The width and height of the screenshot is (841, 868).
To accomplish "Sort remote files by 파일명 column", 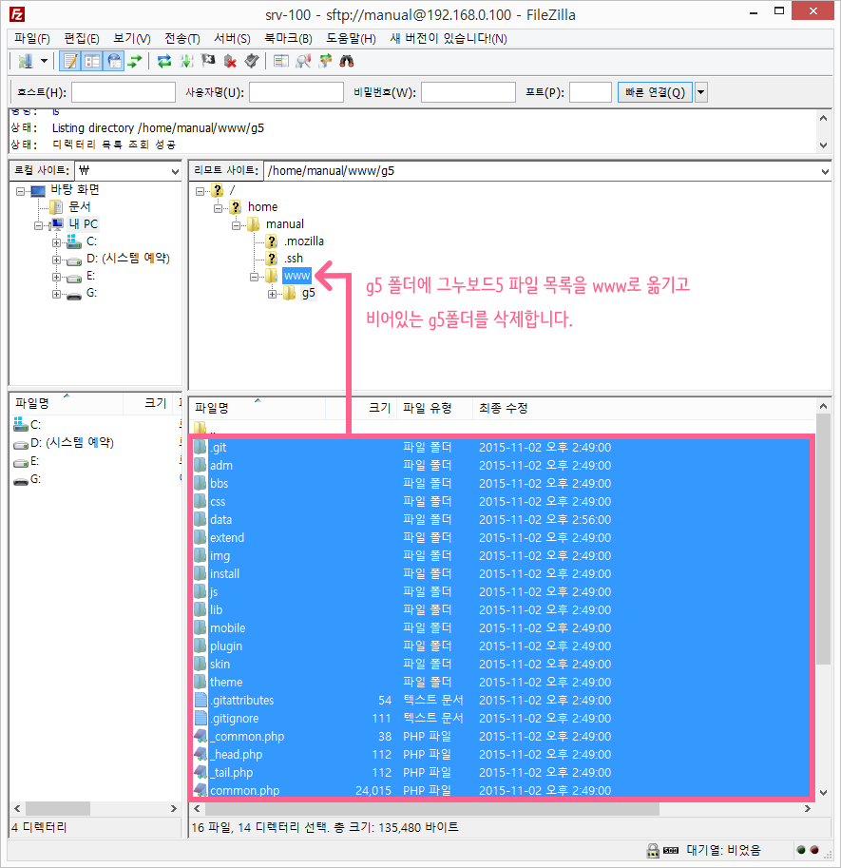I will [x=257, y=408].
